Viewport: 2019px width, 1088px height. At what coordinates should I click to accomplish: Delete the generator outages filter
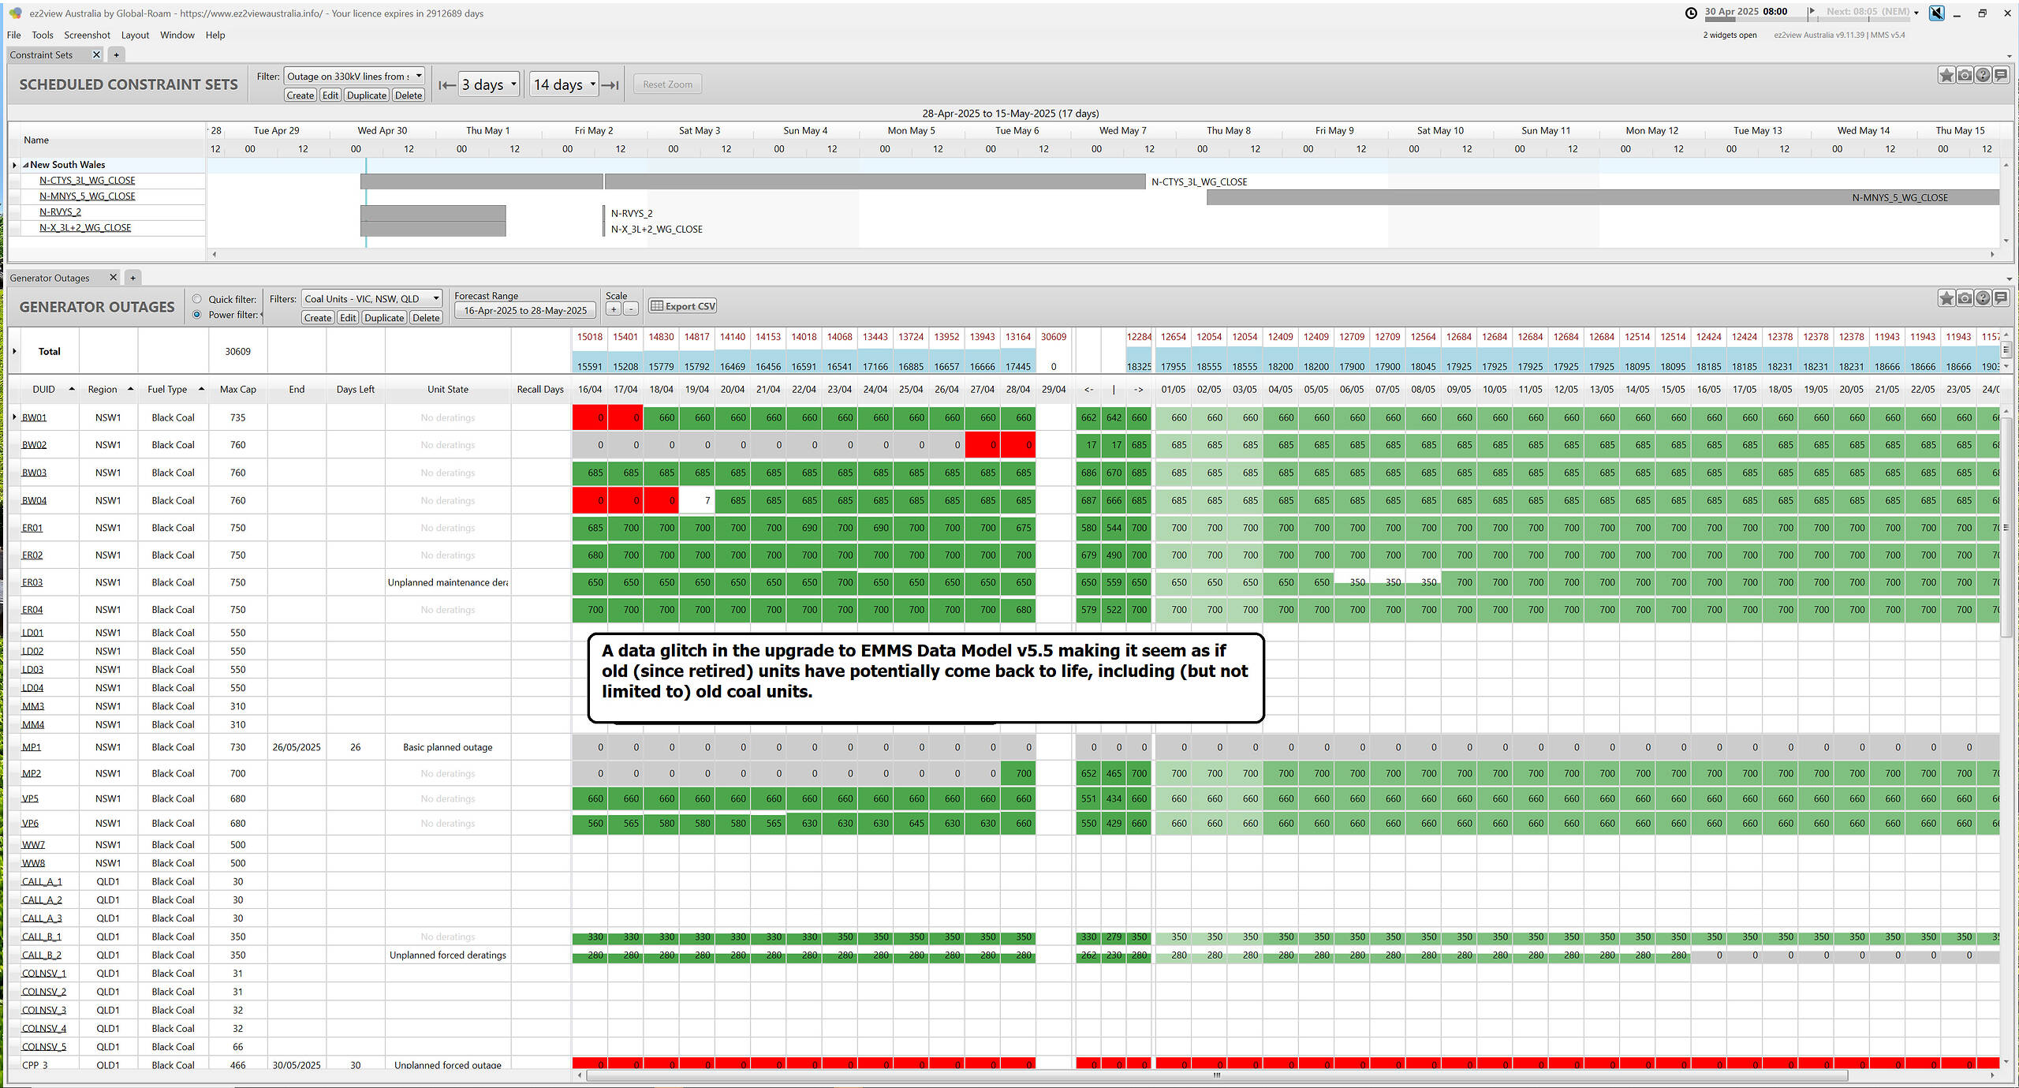426,318
